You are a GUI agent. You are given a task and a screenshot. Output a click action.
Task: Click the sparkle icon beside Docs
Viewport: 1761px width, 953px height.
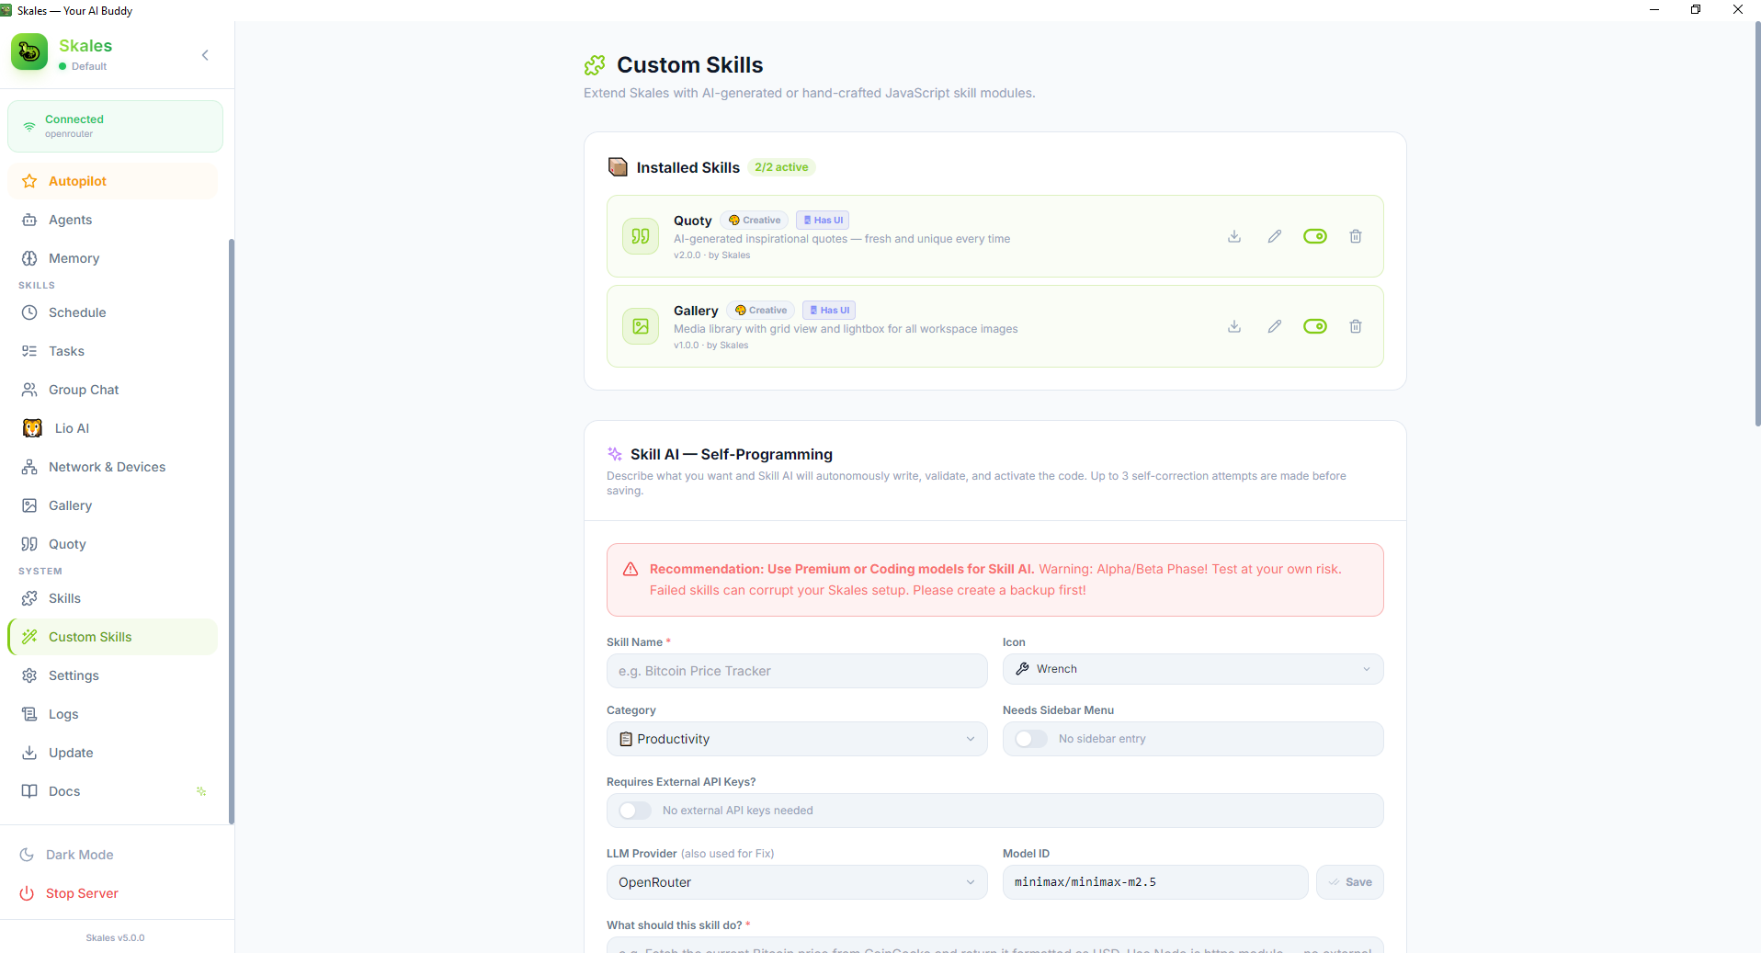tap(201, 791)
